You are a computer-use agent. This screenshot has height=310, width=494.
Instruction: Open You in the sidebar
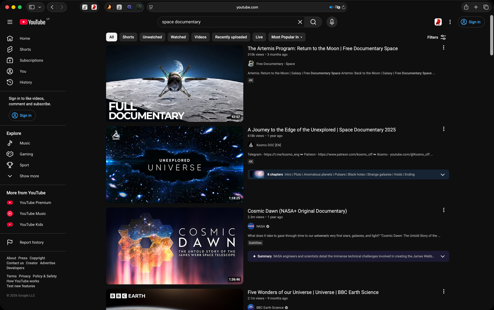pyautogui.click(x=33, y=71)
